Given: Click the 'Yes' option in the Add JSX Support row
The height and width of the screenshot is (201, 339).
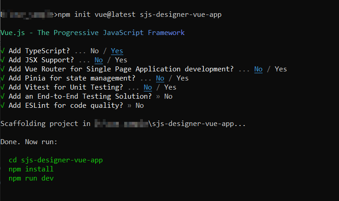Looking at the screenshot, I should click(121, 60).
